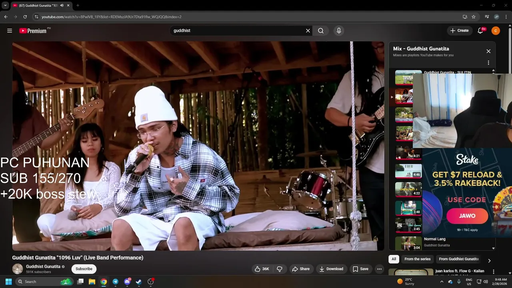Click the magnifier search button
The image size is (512, 288).
[321, 30]
